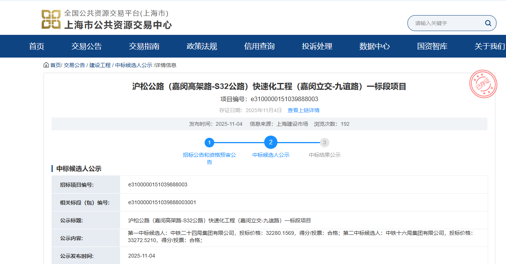The image size is (506, 264).
Task: Open 政策法规 in navigation bar
Action: (x=202, y=47)
